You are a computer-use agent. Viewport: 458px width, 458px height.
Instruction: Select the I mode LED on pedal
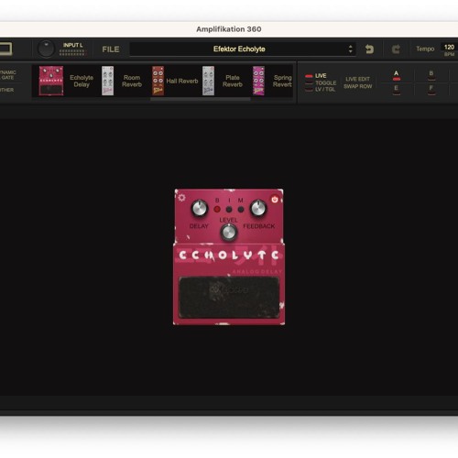[229, 210]
